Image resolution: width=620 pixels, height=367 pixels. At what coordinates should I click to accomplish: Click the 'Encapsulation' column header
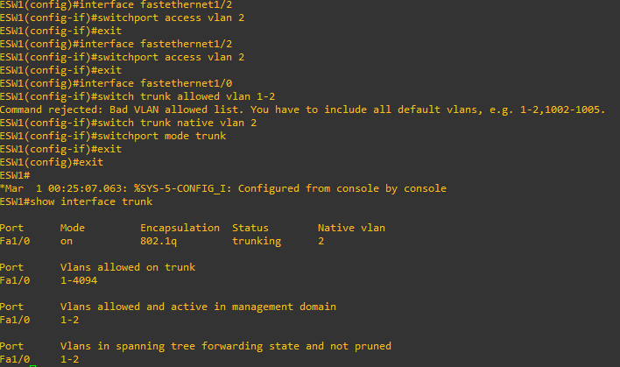(180, 229)
